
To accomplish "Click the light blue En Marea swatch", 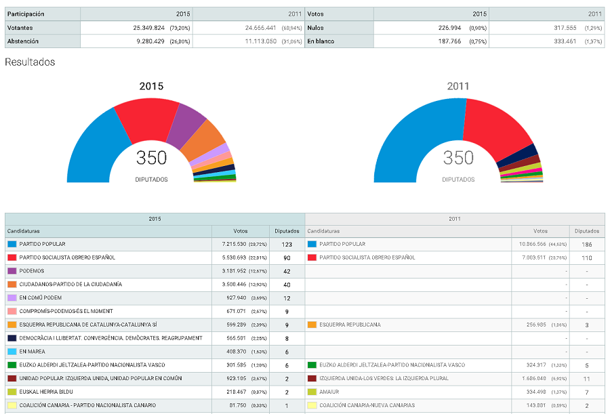I will coord(12,352).
